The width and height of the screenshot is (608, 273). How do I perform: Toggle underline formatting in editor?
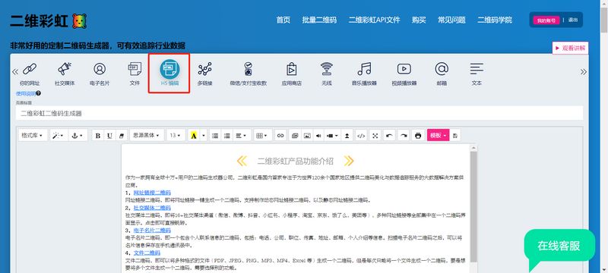click(x=109, y=135)
